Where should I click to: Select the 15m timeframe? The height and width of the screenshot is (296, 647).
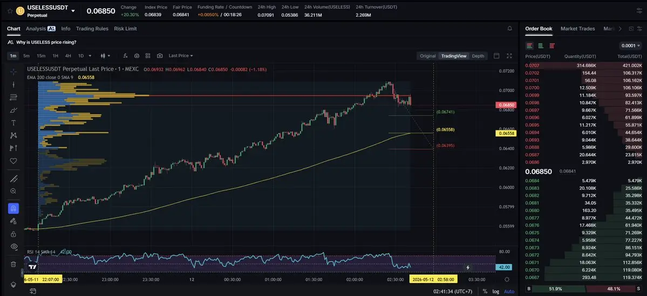click(x=41, y=56)
